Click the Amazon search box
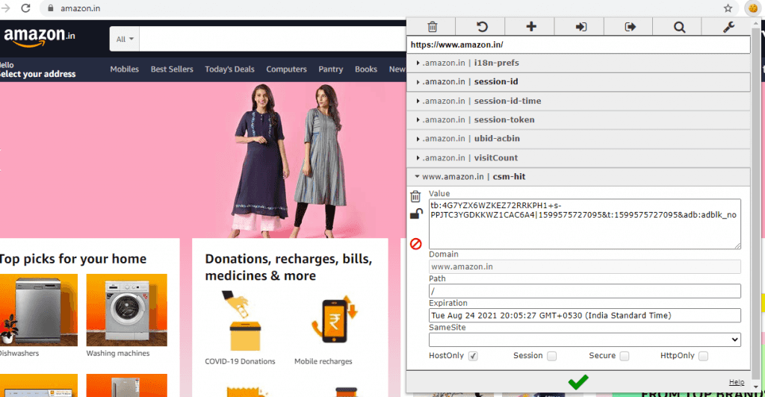Image resolution: width=765 pixels, height=397 pixels. 273,39
